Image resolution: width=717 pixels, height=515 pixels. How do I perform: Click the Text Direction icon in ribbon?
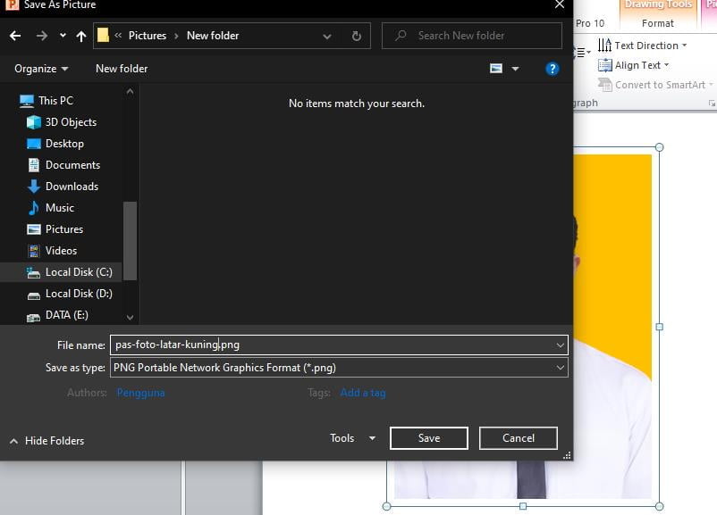(x=605, y=46)
